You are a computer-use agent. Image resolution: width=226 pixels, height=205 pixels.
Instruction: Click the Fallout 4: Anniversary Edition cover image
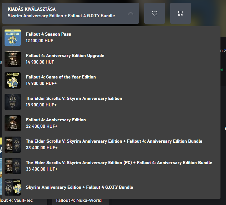pos(13,123)
